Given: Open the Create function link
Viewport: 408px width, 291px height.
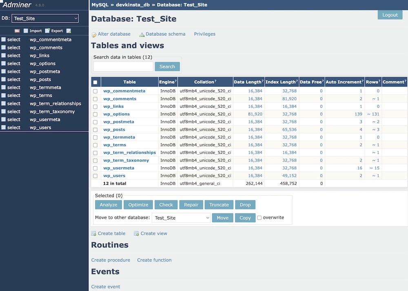Looking at the screenshot, I should pyautogui.click(x=154, y=260).
